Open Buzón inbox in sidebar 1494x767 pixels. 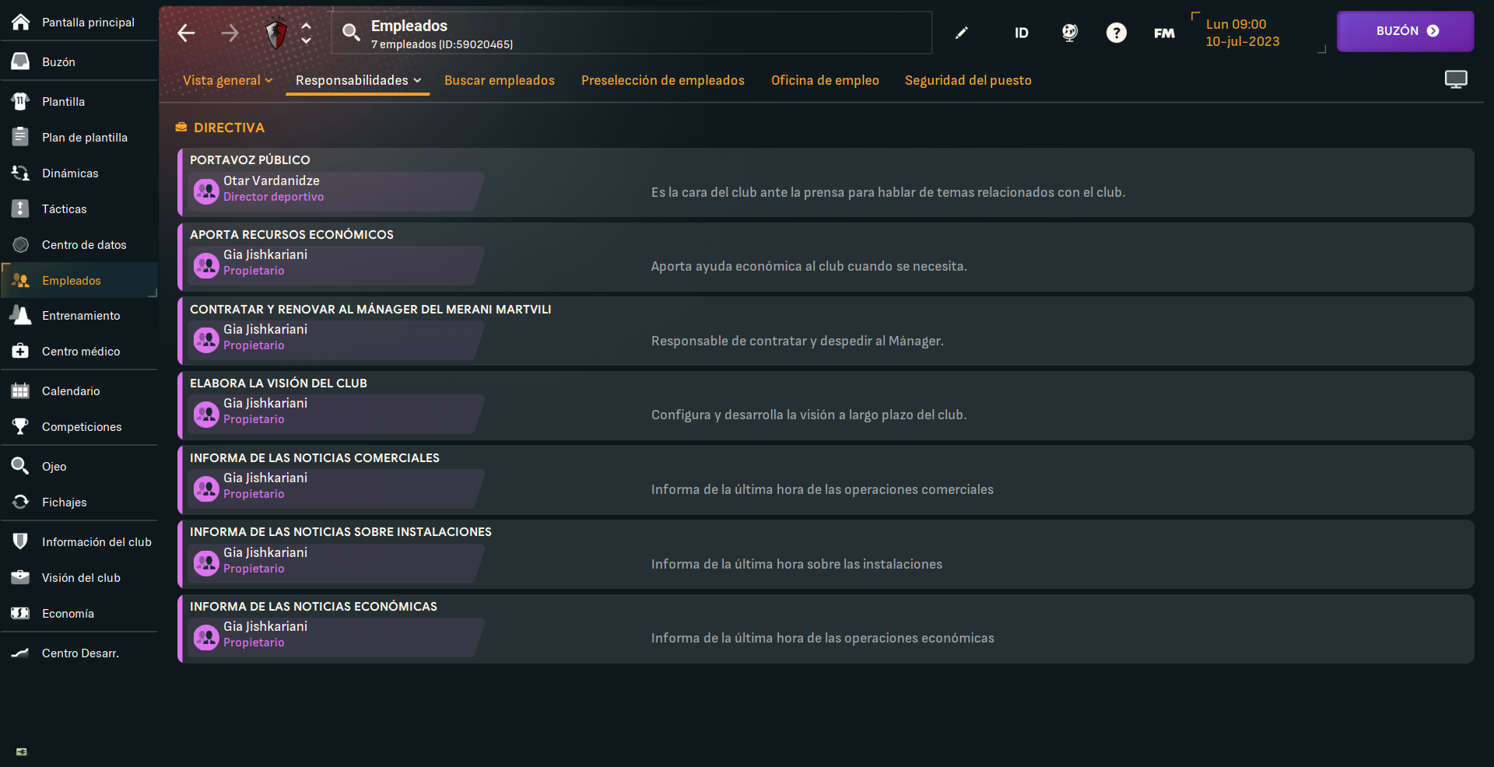click(21, 61)
